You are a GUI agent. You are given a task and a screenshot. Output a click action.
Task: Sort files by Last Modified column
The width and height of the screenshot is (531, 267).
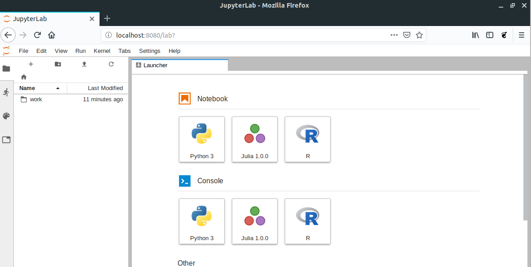coord(98,88)
